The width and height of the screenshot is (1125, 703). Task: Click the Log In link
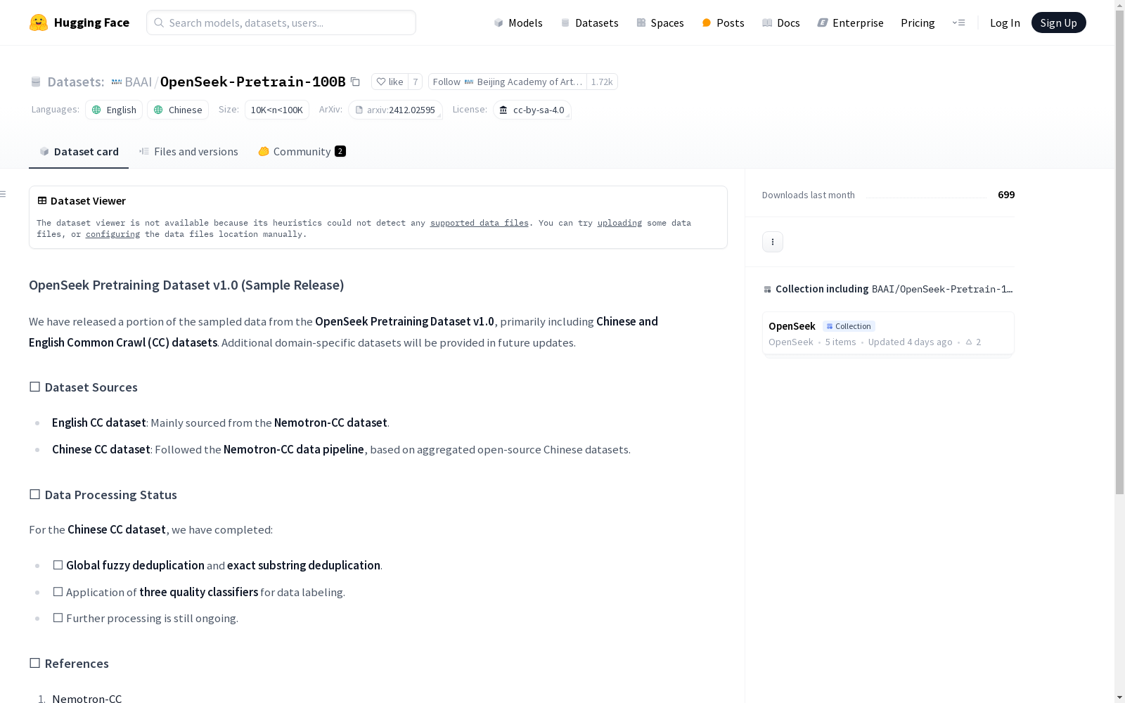point(1005,22)
